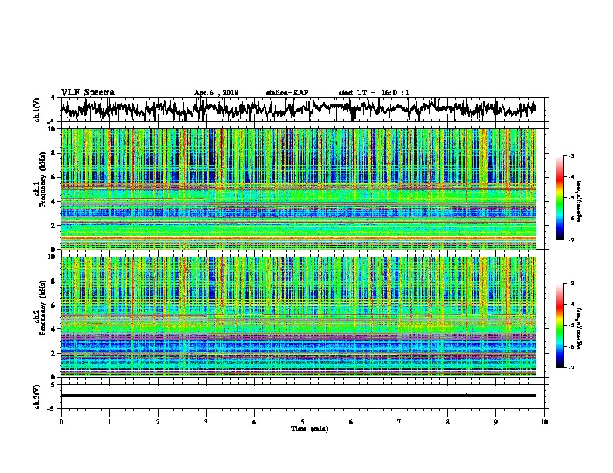Click the -7 label on ch.1 colorbar
Screen dimensions: 613x473
click(x=571, y=240)
